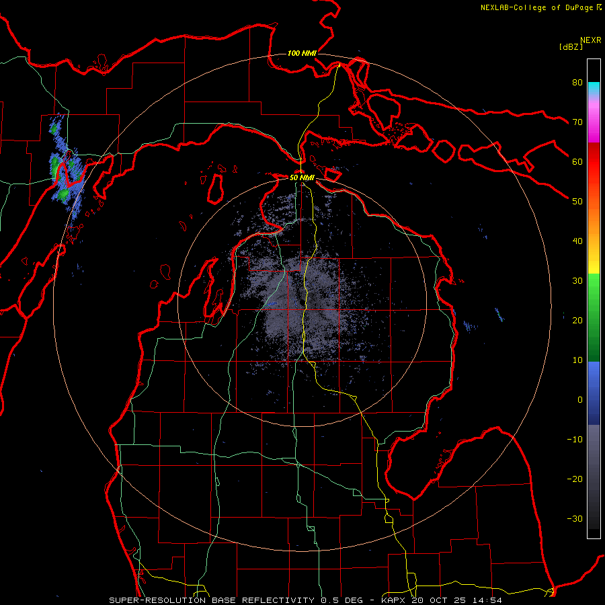Click the 30 dBZ scale value
Image resolution: width=605 pixels, height=605 pixels.
pos(577,281)
